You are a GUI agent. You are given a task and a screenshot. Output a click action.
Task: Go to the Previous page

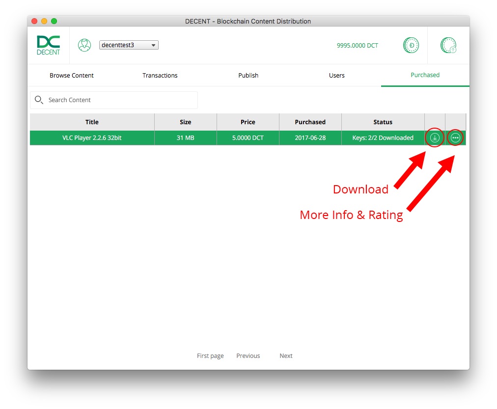coord(248,356)
